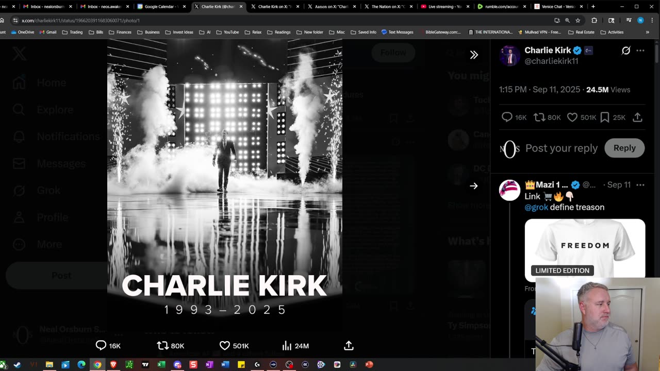Go to next photo arrow
The height and width of the screenshot is (371, 660).
(x=474, y=186)
